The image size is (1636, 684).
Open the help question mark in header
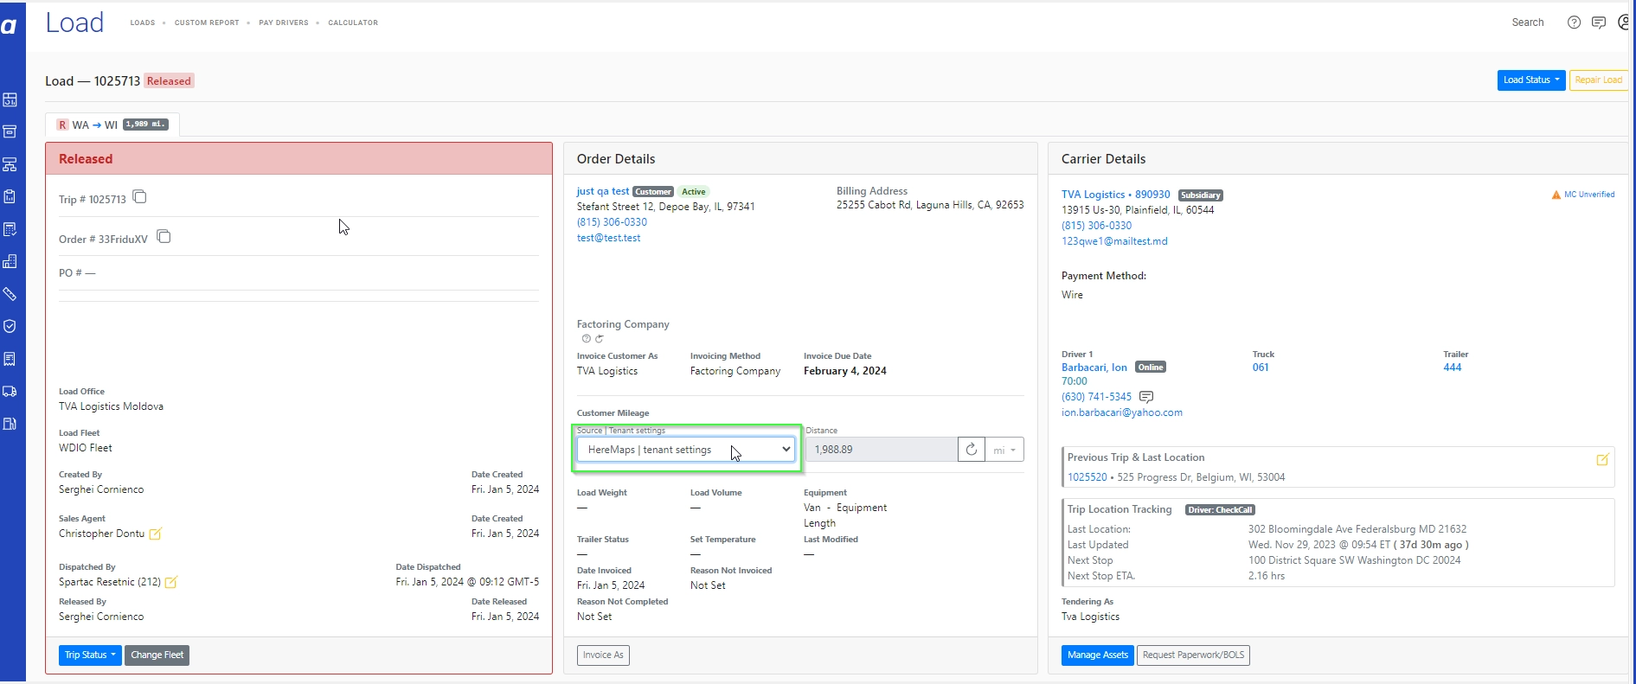[x=1574, y=22]
